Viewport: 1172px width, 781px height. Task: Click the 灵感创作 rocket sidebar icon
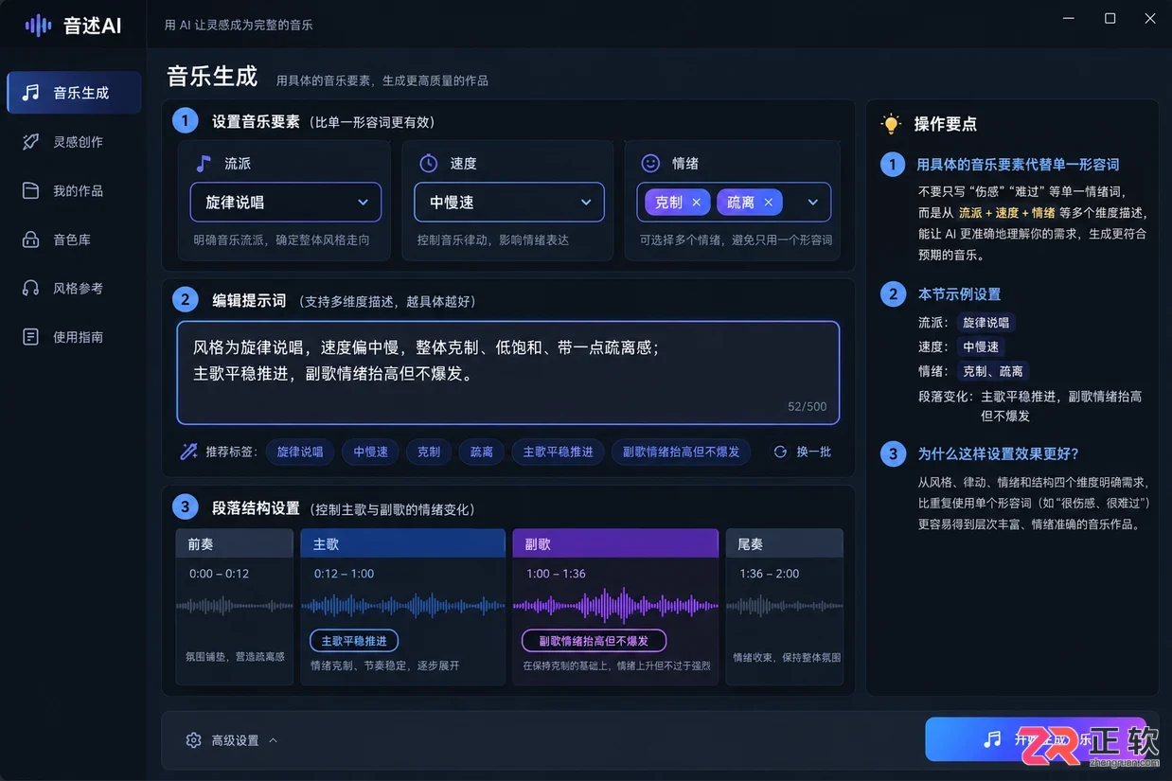click(x=31, y=141)
